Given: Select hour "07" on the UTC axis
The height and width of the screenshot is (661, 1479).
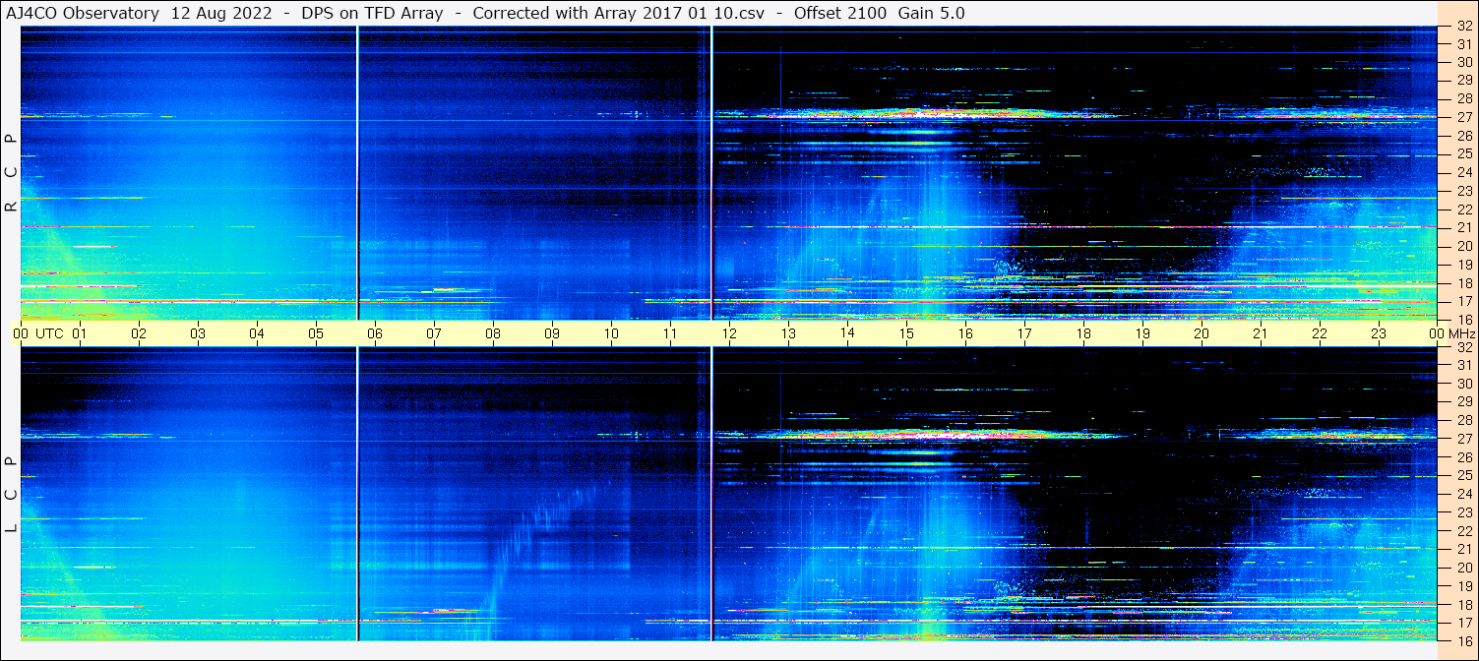Looking at the screenshot, I should pyautogui.click(x=434, y=333).
